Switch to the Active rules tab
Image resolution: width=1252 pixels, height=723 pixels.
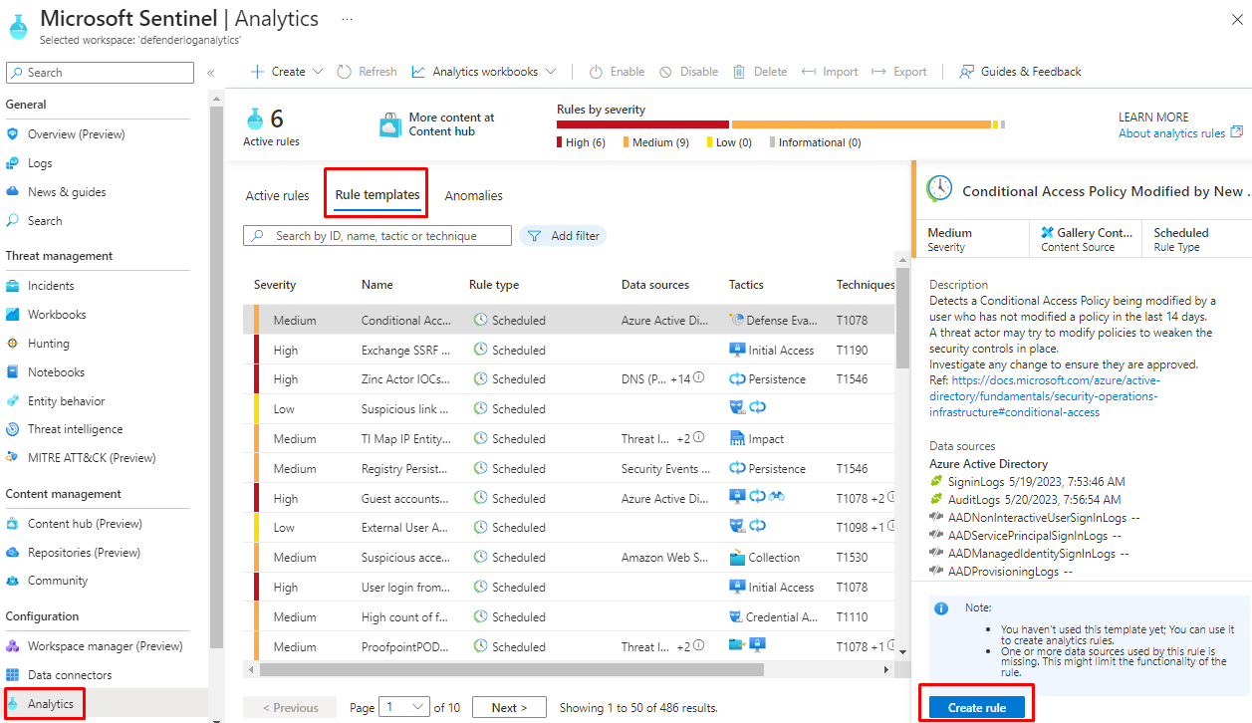[277, 196]
